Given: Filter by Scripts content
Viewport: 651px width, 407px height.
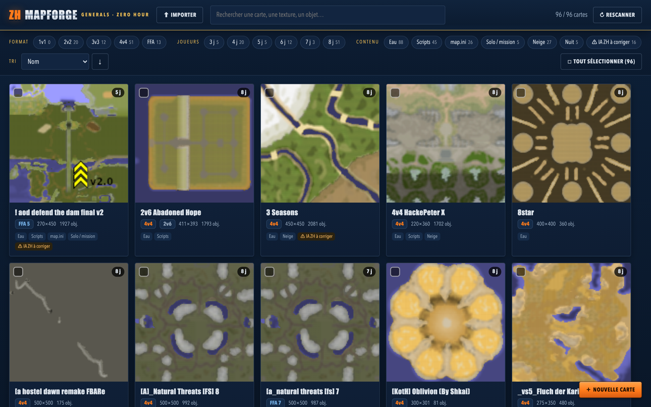Looking at the screenshot, I should 426,42.
